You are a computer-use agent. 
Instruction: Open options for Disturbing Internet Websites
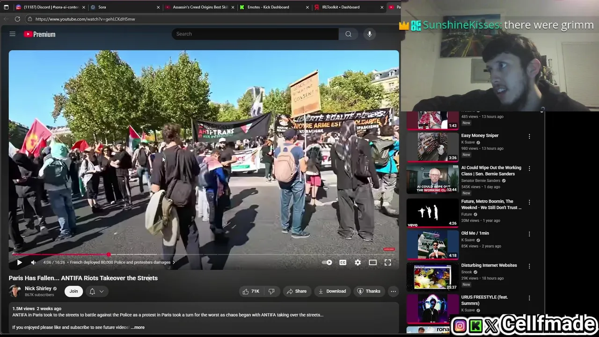pyautogui.click(x=529, y=266)
